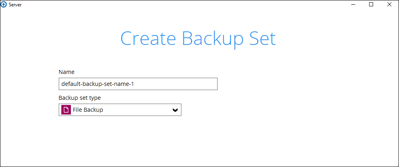
Task: Click the empty middle of the title bar
Action: point(179,4)
